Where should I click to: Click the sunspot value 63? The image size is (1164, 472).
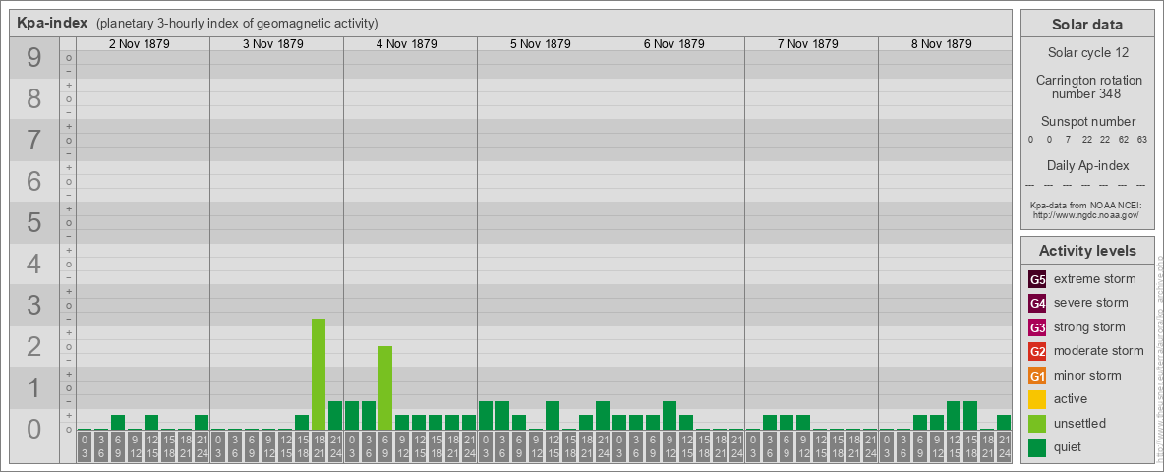pyautogui.click(x=1144, y=140)
